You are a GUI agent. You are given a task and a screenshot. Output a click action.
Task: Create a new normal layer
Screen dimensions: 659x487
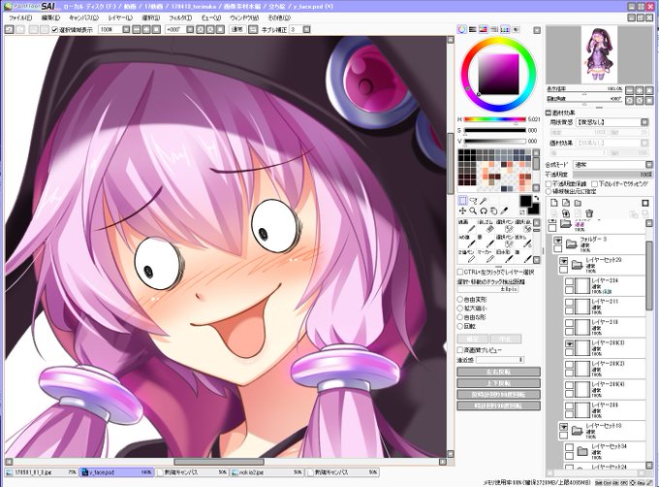(x=554, y=203)
